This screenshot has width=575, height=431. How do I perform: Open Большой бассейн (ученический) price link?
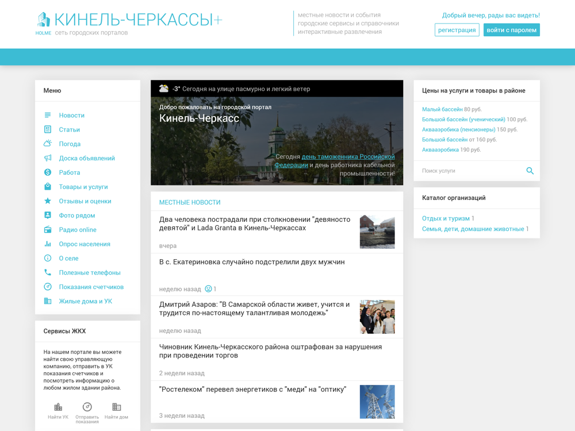(463, 119)
